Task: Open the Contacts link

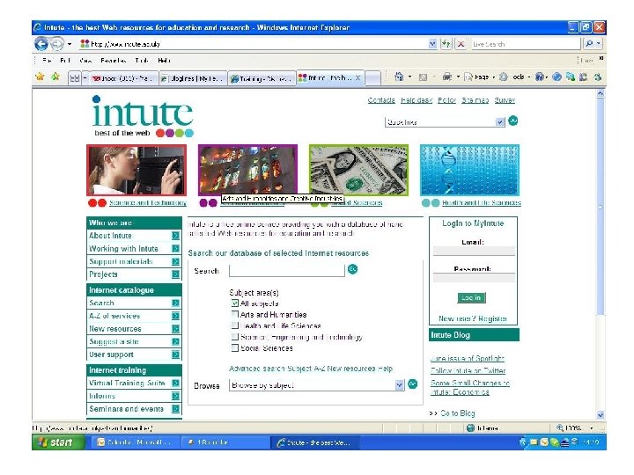Action: pyautogui.click(x=381, y=100)
